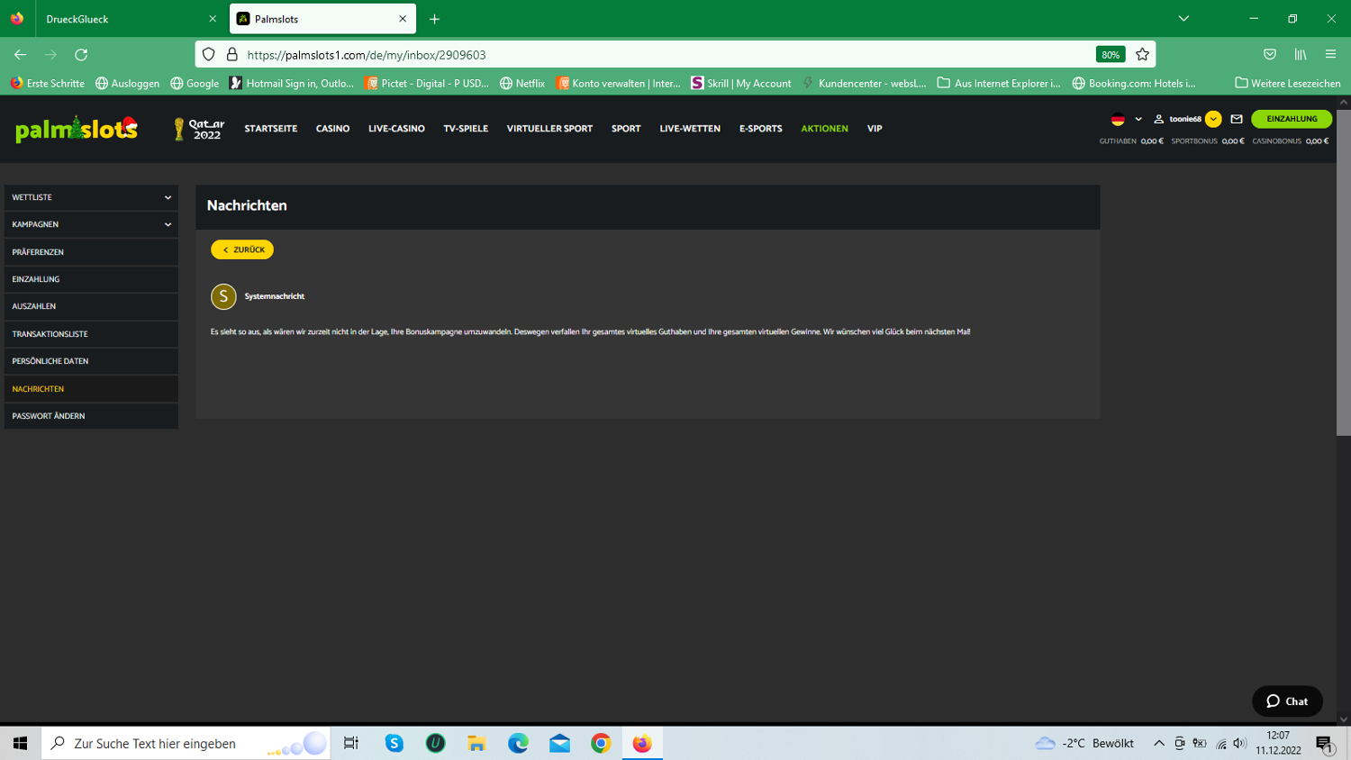Open the Qatar 2022 World Cup icon
The image size is (1351, 760).
199,129
